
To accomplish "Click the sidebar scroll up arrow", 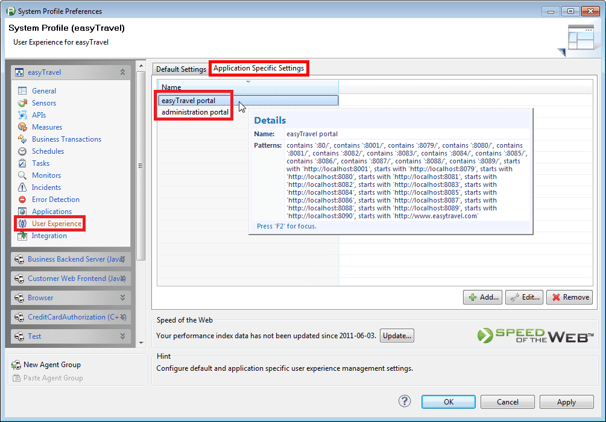I will [x=141, y=66].
